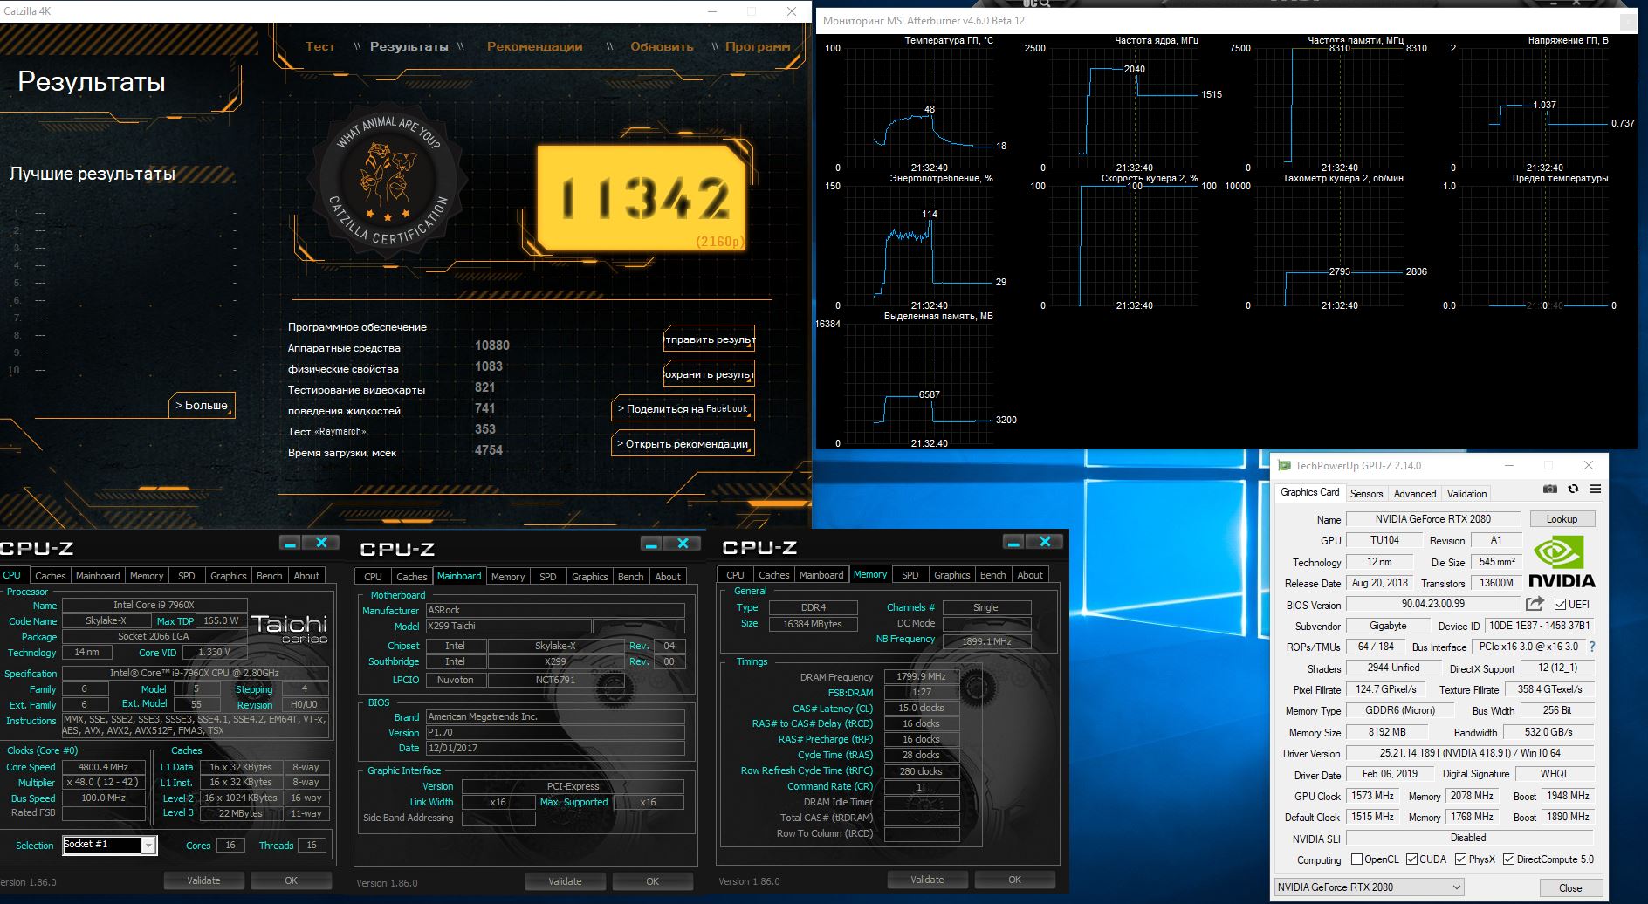The image size is (1648, 904).
Task: Click the GPU Clock value 1573 MHz
Action: 1373,796
